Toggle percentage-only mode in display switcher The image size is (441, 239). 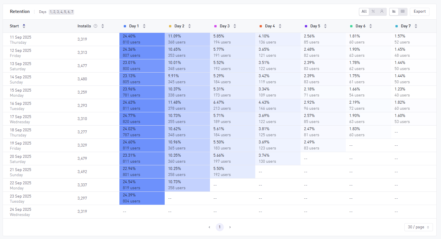[373, 12]
